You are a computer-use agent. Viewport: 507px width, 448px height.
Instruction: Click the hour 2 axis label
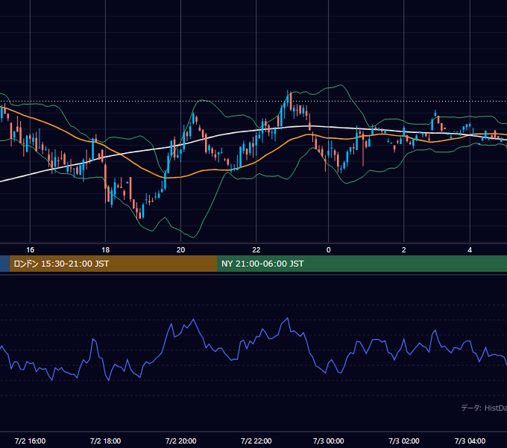click(404, 250)
